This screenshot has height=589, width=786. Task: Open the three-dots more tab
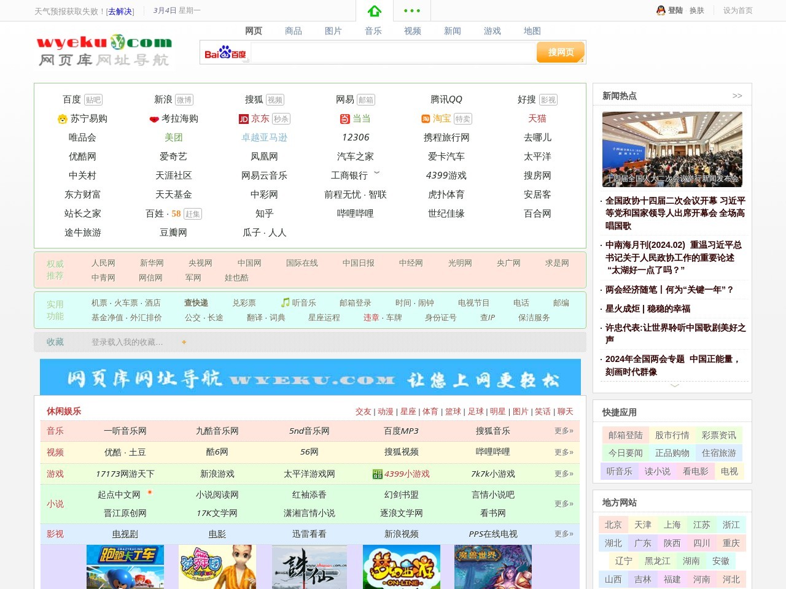tap(411, 11)
